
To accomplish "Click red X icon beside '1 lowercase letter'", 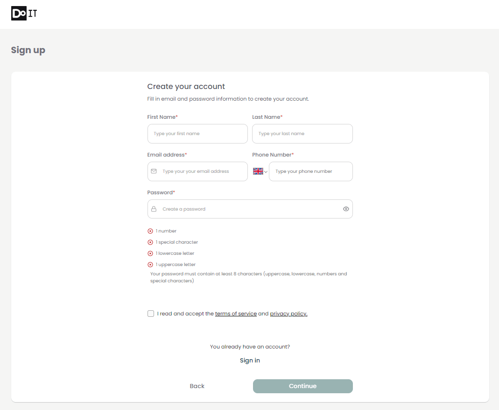I will tap(150, 253).
